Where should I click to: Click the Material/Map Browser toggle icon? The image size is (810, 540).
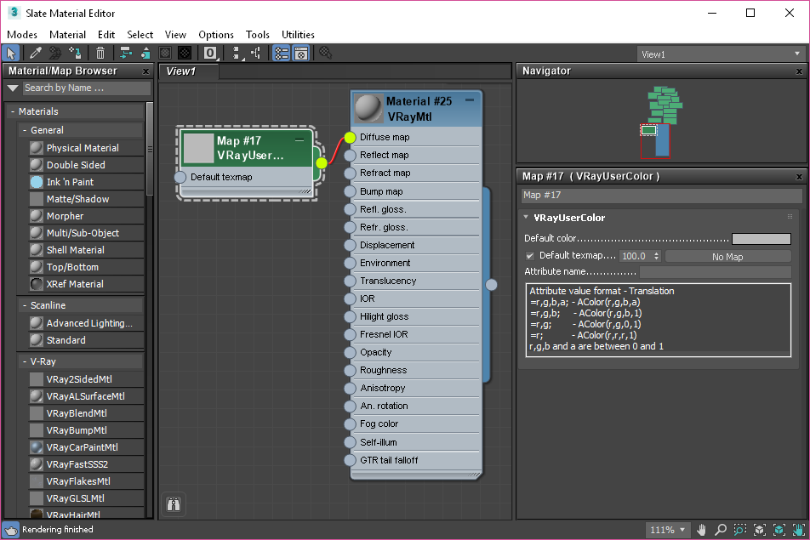(281, 54)
